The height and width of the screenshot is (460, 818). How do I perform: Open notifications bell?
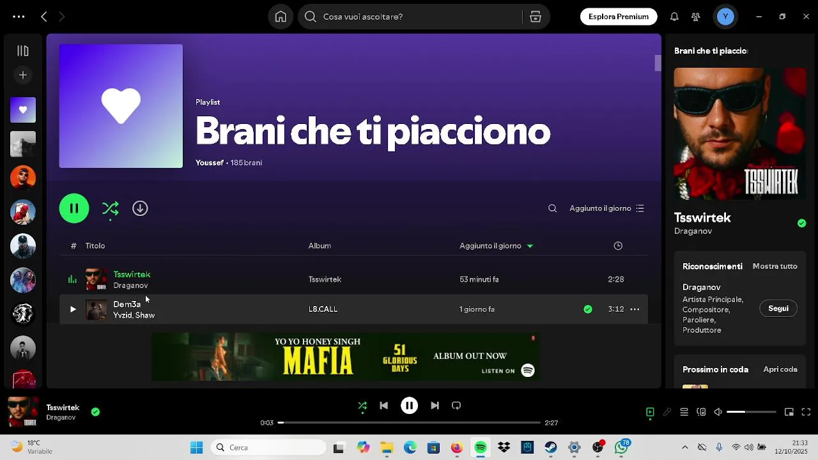pos(674,17)
